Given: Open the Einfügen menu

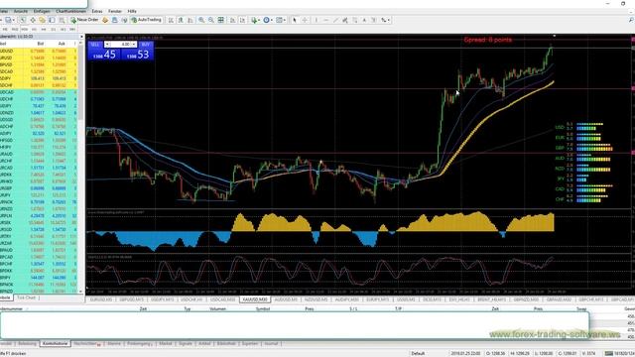Looking at the screenshot, I should click(x=42, y=11).
